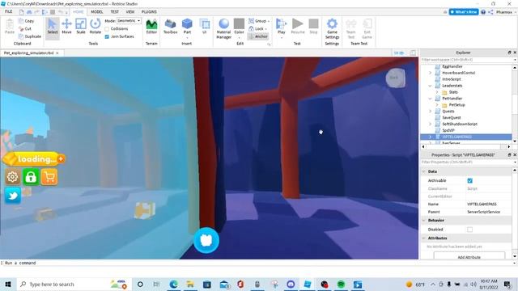Click the Paste clipboard icon
Image resolution: width=518 pixels, height=291 pixels.
pos(10,27)
